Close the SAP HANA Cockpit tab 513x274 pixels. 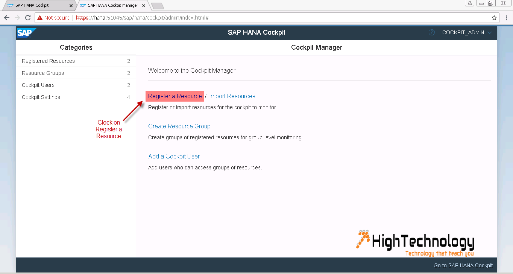[71, 6]
